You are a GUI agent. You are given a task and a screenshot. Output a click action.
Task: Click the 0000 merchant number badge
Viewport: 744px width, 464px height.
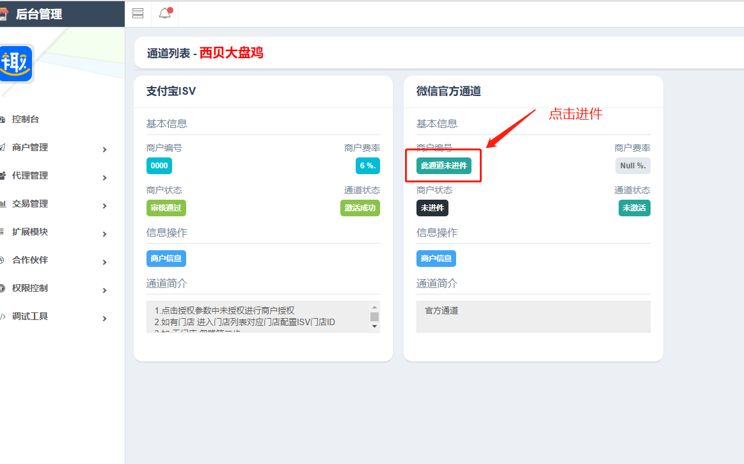click(x=159, y=166)
